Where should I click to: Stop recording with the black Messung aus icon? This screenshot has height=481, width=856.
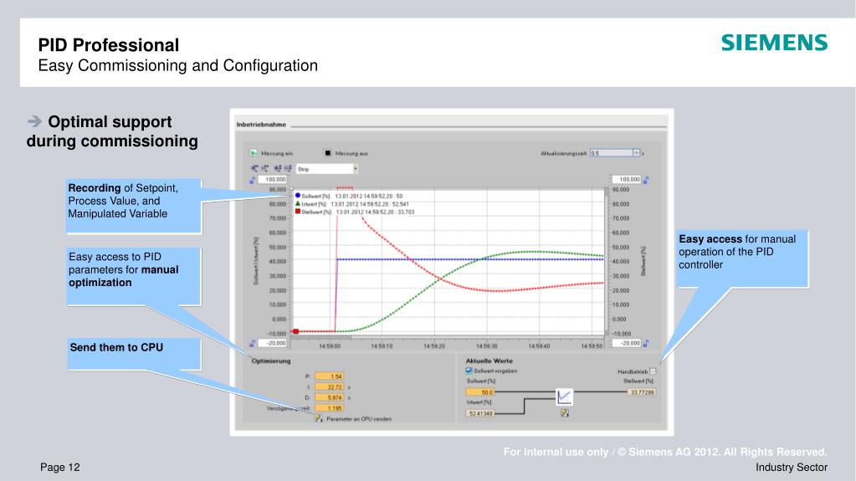point(327,153)
